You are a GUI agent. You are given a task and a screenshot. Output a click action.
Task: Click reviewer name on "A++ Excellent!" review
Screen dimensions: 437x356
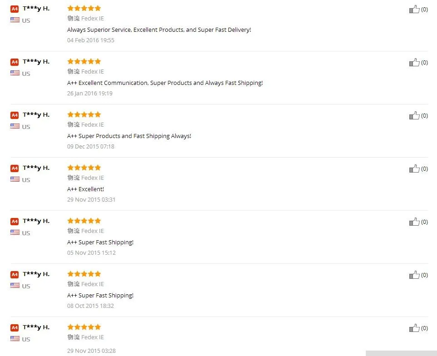click(36, 168)
